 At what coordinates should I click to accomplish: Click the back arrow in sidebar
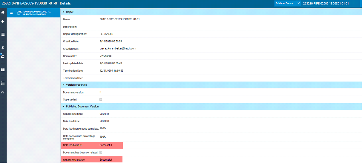pos(3,21)
